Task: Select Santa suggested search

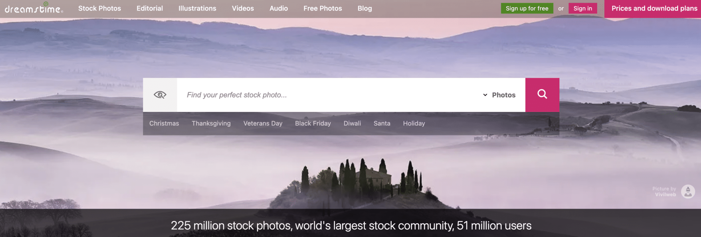Action: point(382,124)
